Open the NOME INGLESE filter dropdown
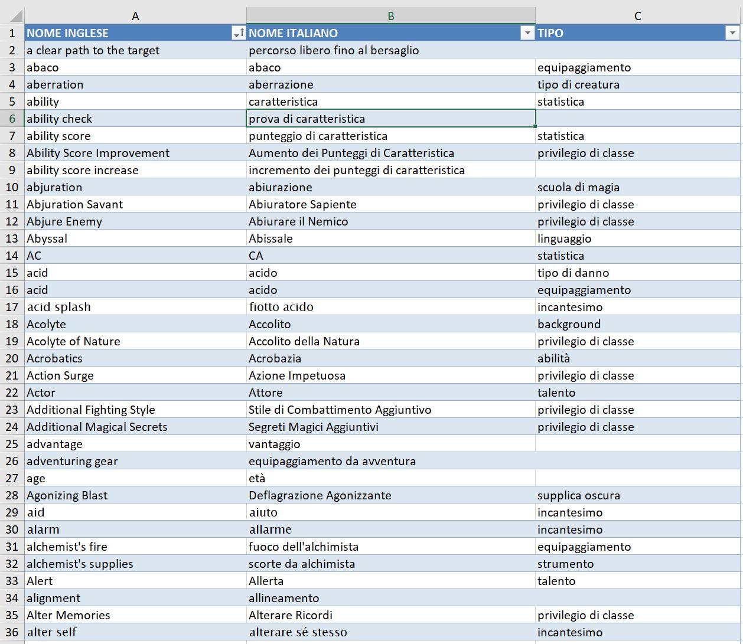This screenshot has width=743, height=644. (x=239, y=34)
